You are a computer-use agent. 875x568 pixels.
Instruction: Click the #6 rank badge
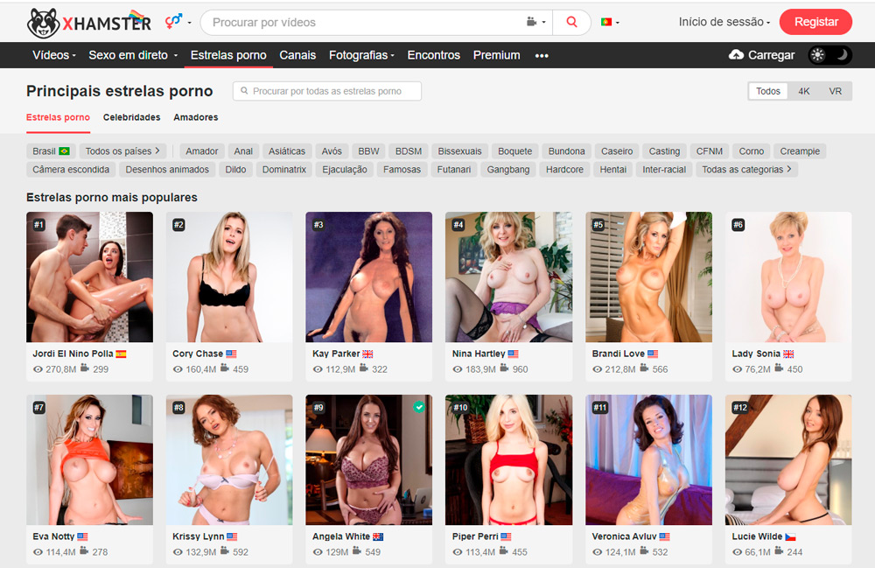738,225
